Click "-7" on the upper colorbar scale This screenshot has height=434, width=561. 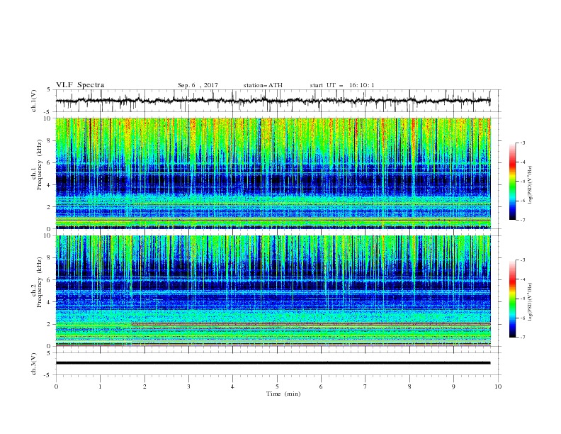(x=522, y=221)
